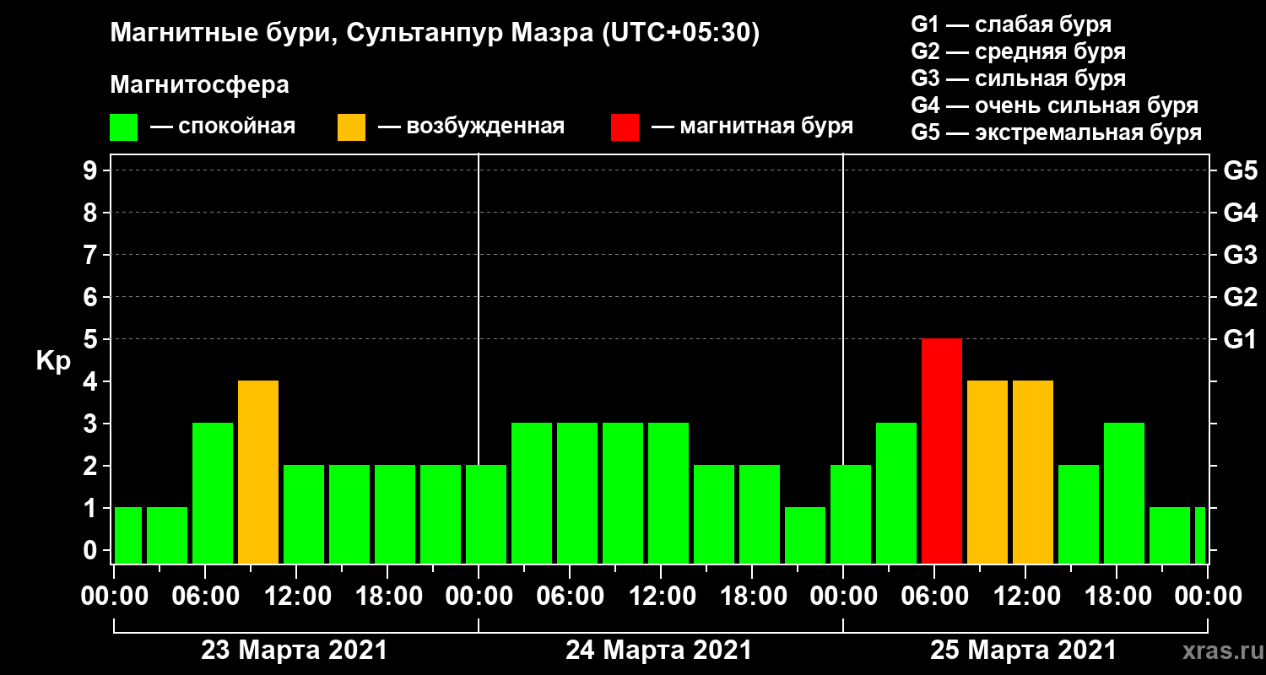
Task: Click the '— спокойная' legend label
Action: (223, 127)
